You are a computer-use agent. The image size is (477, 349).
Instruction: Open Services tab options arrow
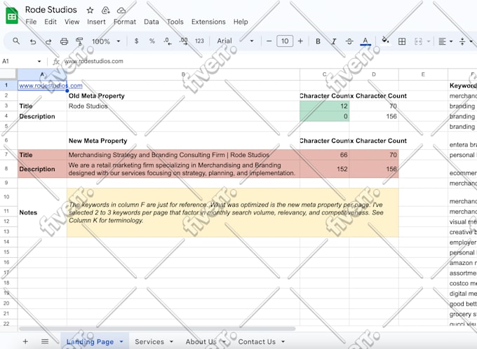171,342
